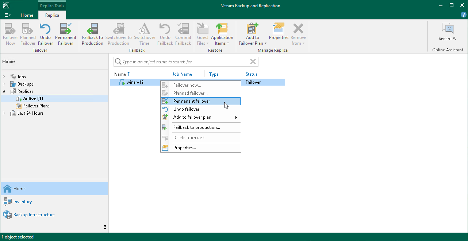Image resolution: width=468 pixels, height=241 pixels.
Task: Select Jobs in the navigation tree
Action: pos(22,77)
